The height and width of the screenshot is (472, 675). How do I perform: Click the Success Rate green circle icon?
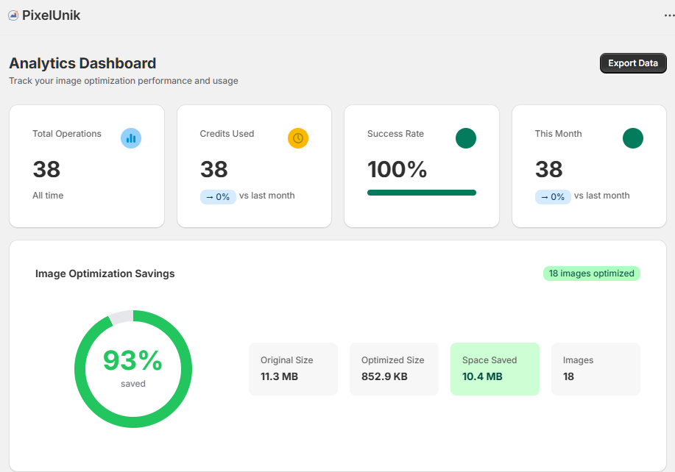point(466,138)
